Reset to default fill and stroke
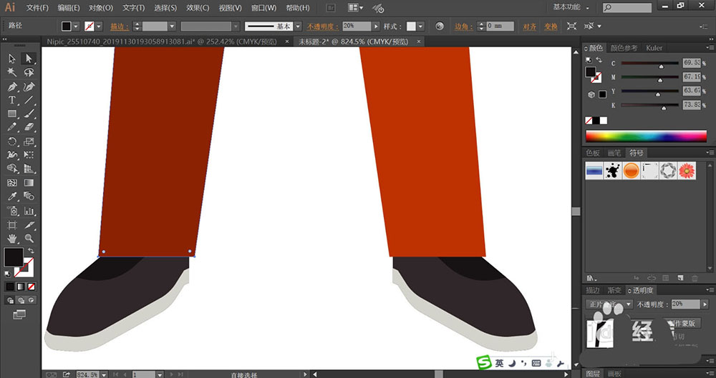Screen dimensions: 716x378 click(x=7, y=273)
